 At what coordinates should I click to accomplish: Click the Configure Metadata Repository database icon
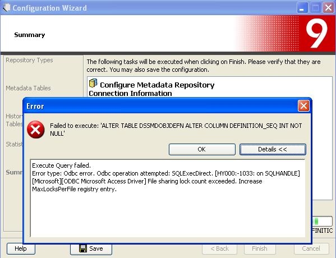click(93, 83)
